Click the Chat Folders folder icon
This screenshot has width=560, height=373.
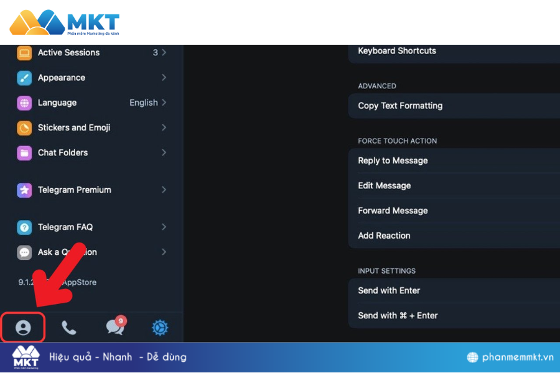[x=24, y=153]
